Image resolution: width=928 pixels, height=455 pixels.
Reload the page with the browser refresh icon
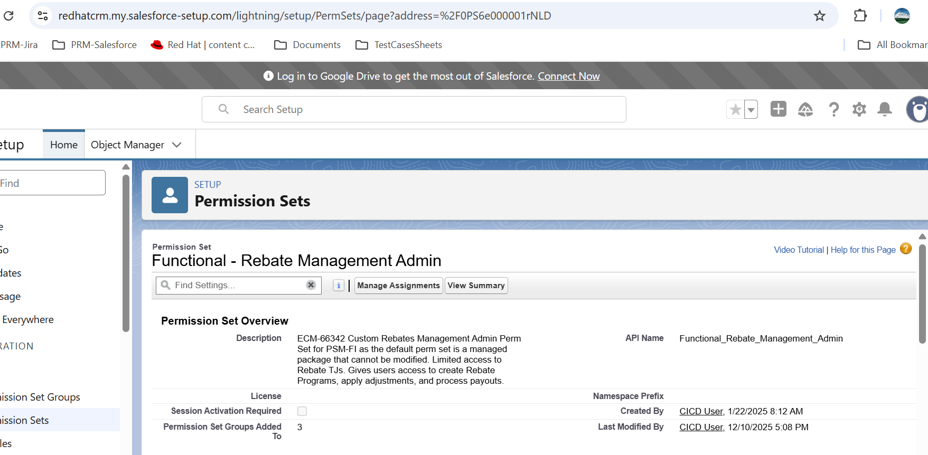click(x=8, y=16)
